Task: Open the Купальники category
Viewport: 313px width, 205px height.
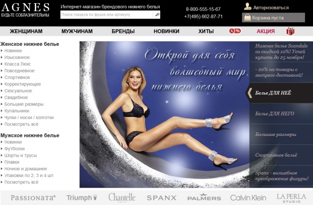Action: 17,111
